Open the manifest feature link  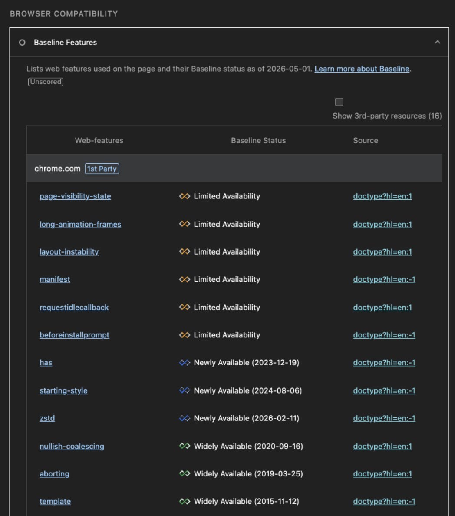pyautogui.click(x=55, y=279)
